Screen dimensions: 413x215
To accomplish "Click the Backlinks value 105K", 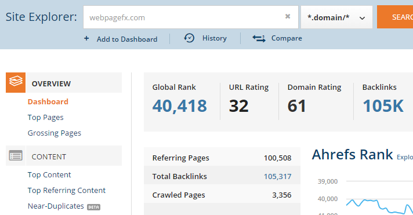I will click(383, 106).
